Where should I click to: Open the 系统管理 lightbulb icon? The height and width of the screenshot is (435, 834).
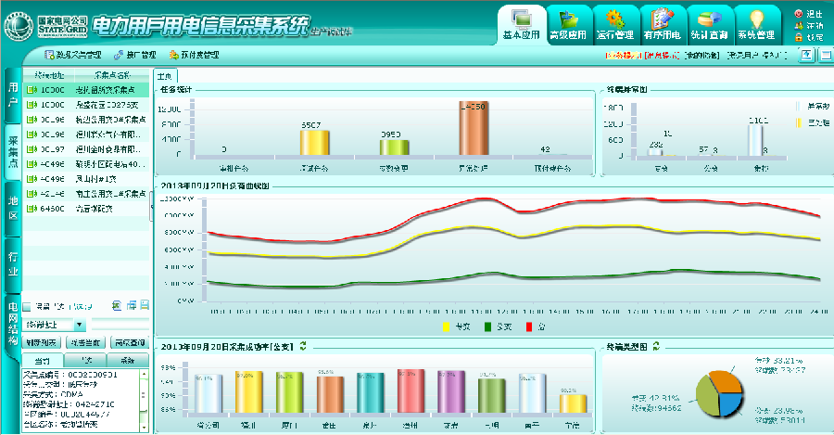tap(756, 19)
